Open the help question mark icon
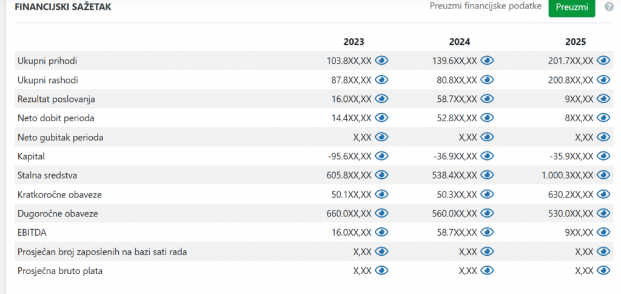 click(x=608, y=8)
